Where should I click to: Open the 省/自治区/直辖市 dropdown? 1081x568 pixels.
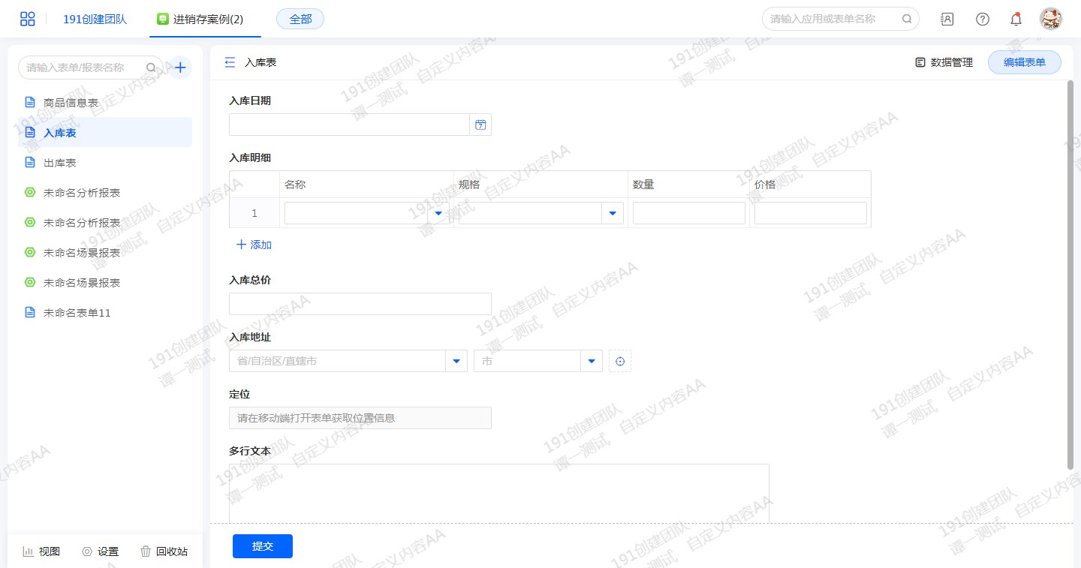click(456, 362)
